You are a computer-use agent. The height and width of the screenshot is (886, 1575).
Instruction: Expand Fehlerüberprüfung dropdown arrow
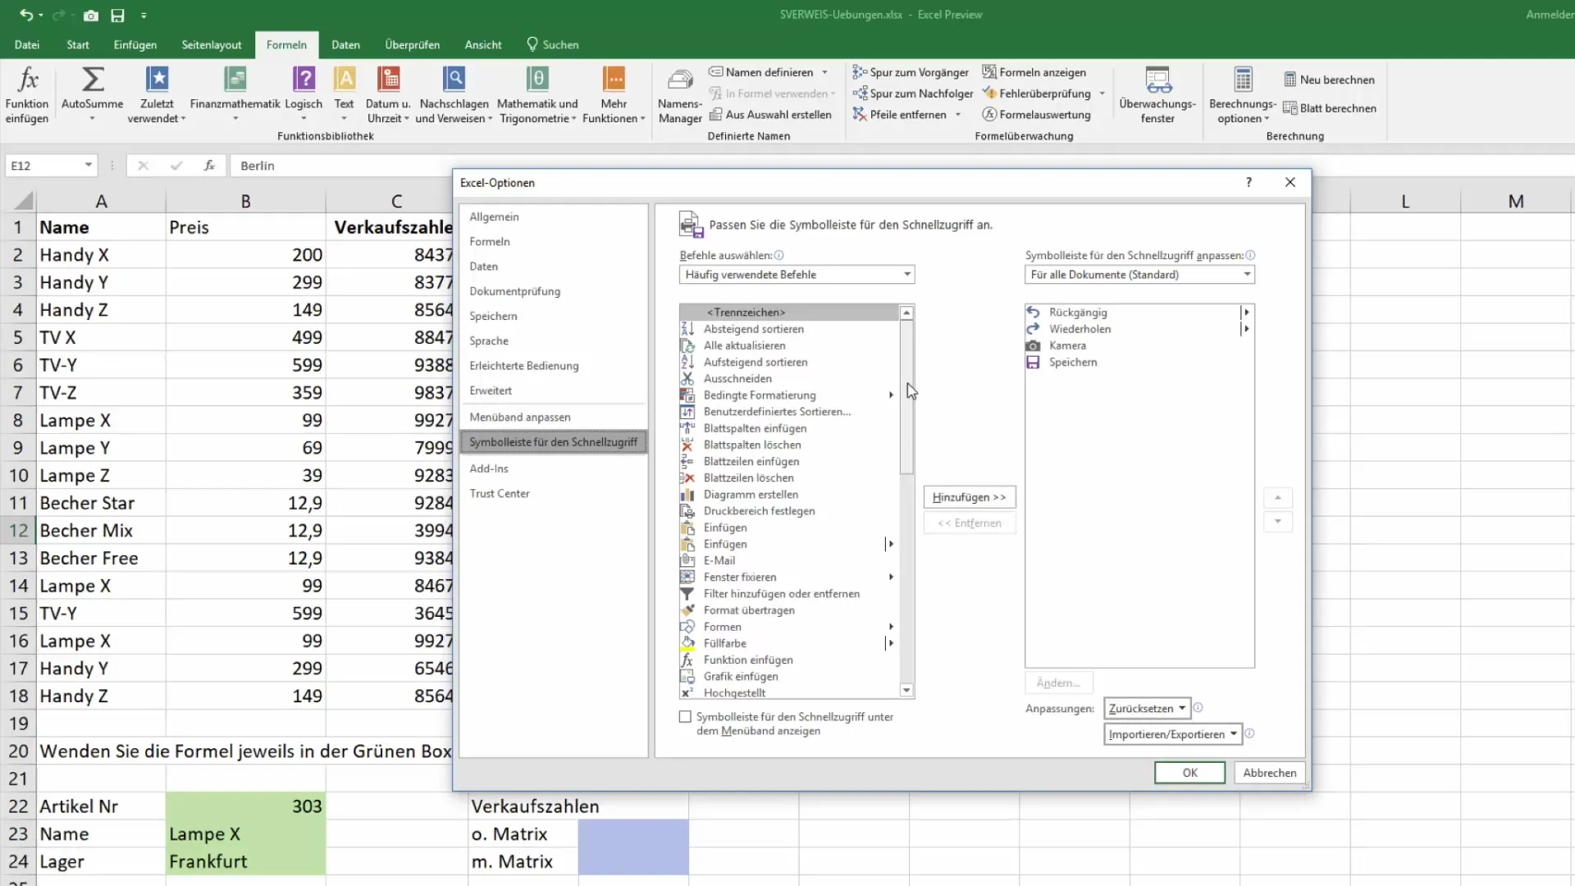click(1102, 94)
